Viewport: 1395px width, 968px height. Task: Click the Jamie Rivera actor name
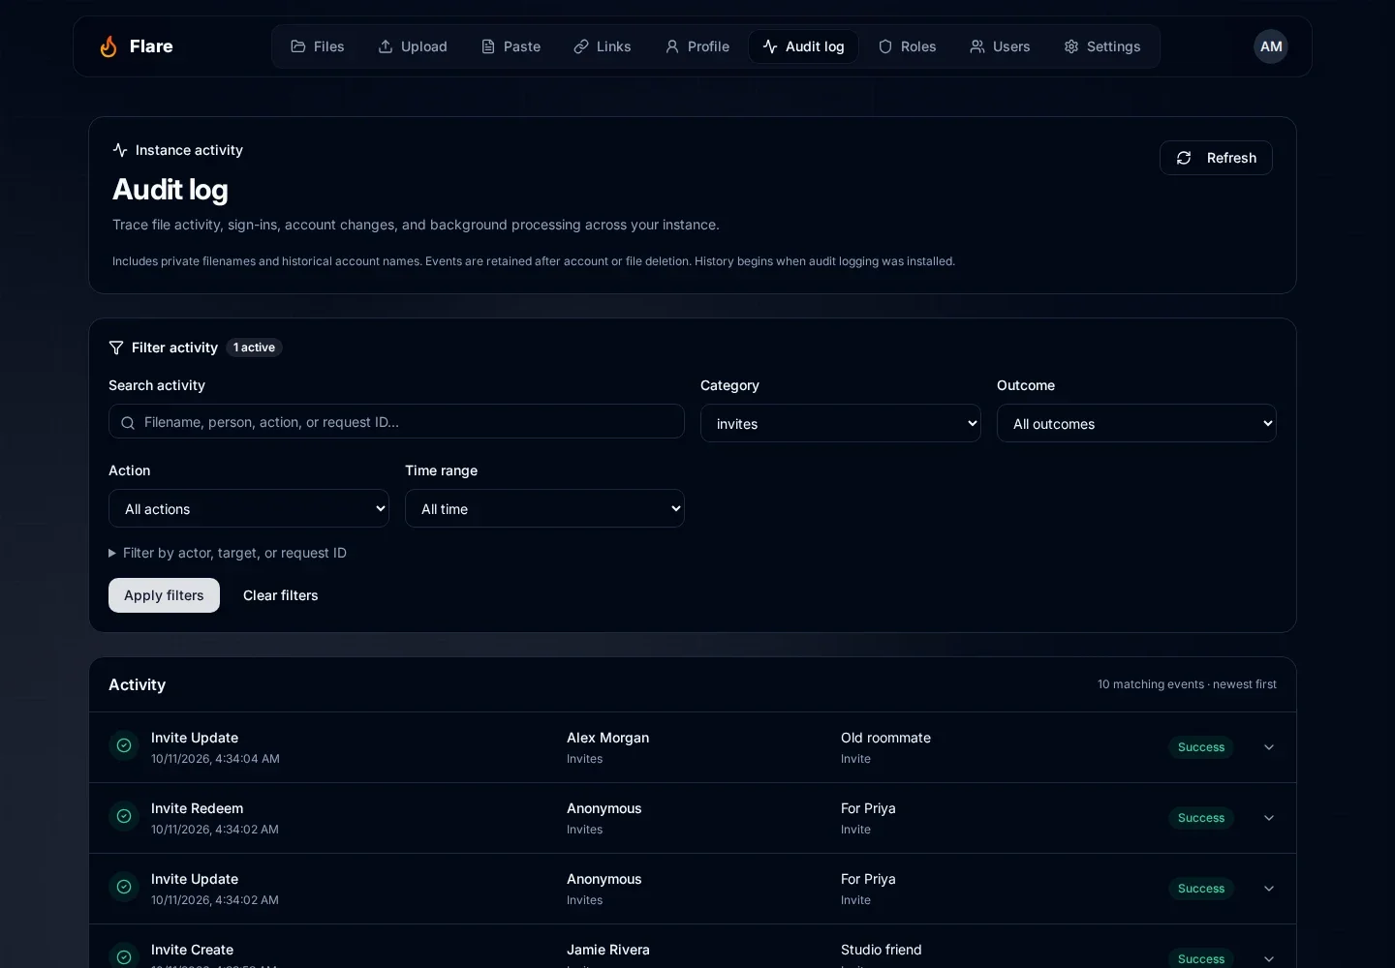608,950
